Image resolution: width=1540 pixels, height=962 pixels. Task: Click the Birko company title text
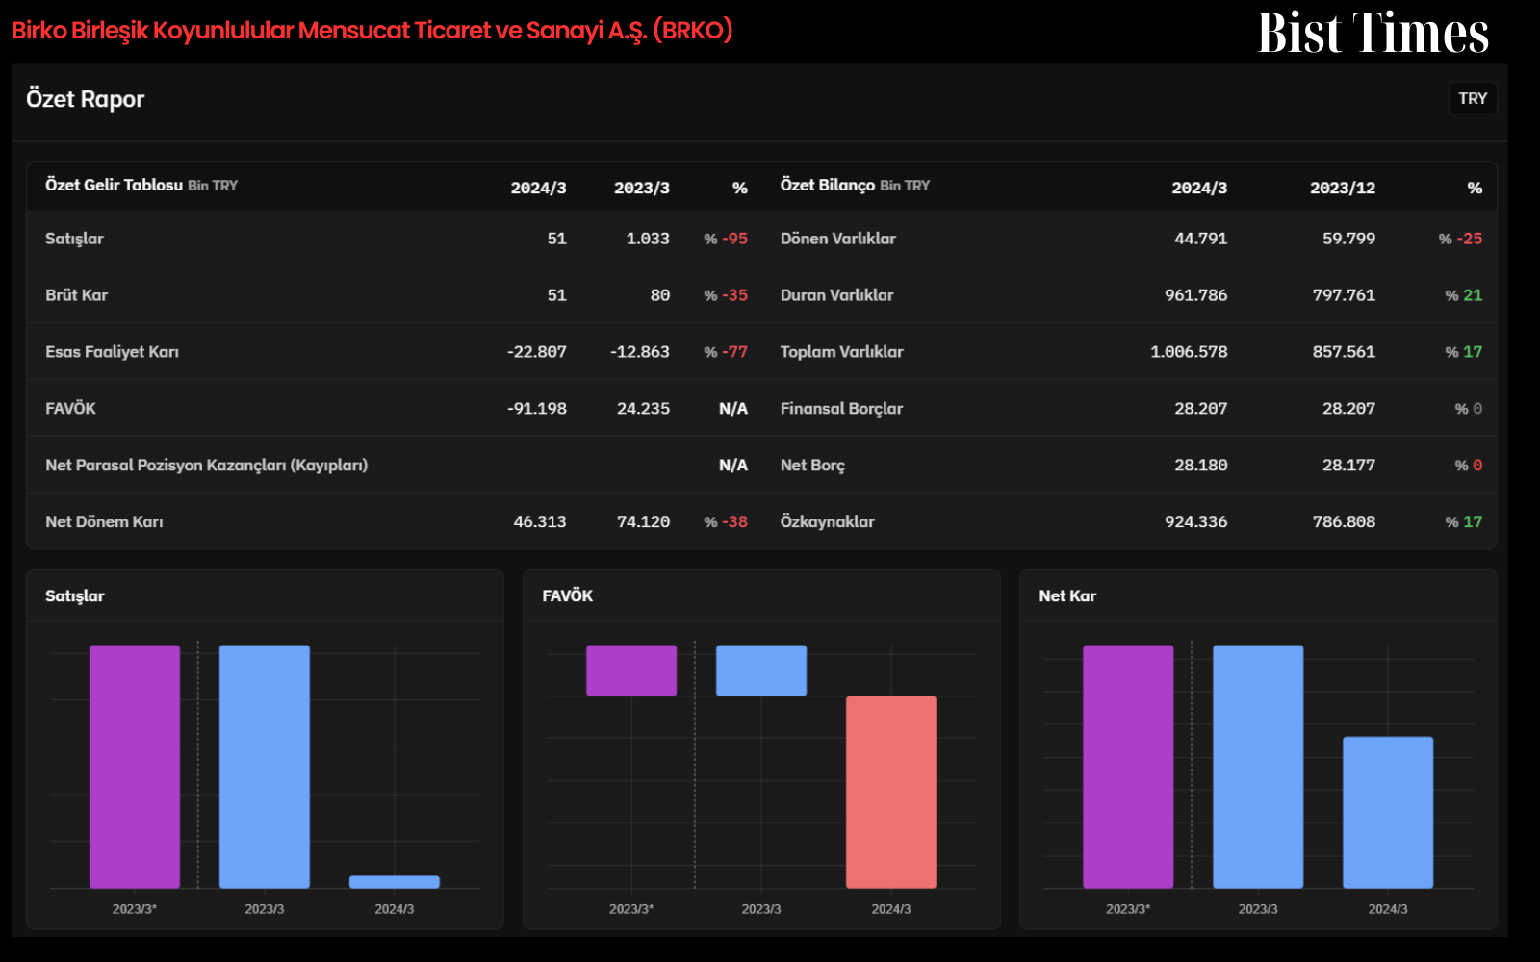(x=372, y=31)
